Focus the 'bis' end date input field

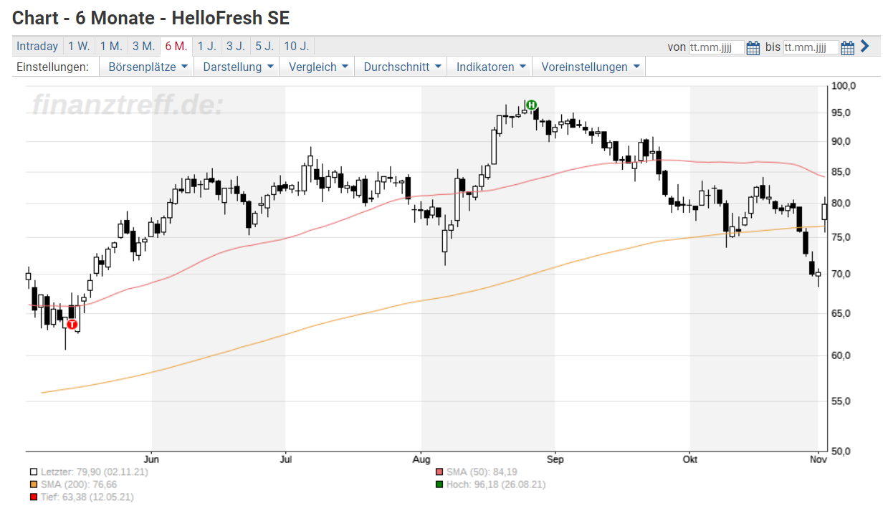point(811,47)
